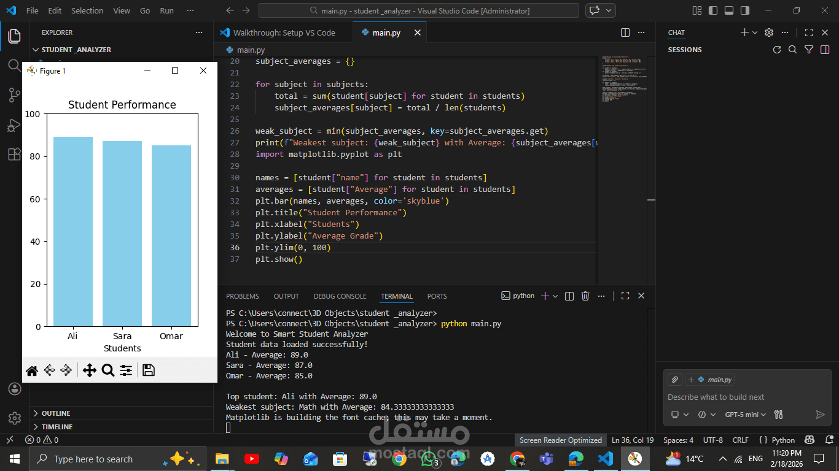
Task: Open Configure subplots in Figure 1
Action: tap(126, 370)
